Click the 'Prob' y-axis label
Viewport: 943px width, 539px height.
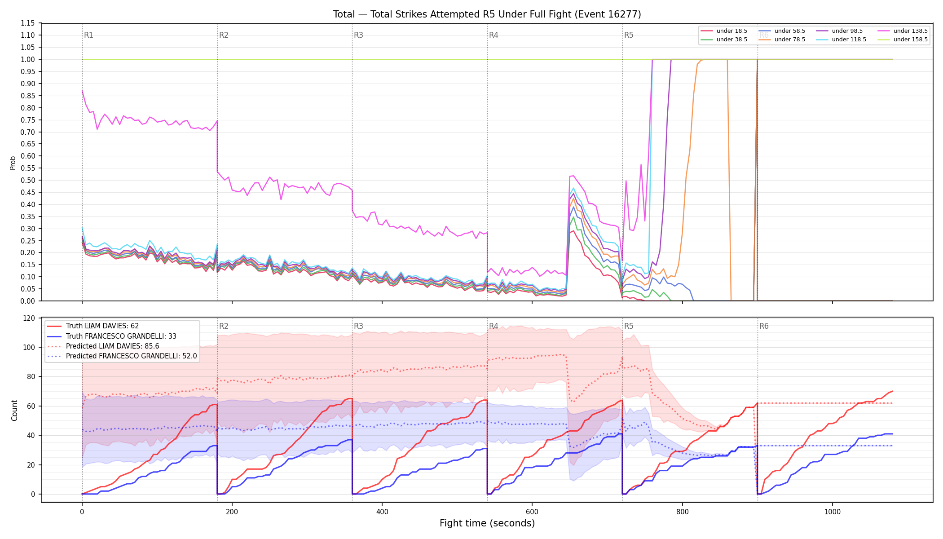click(x=13, y=163)
